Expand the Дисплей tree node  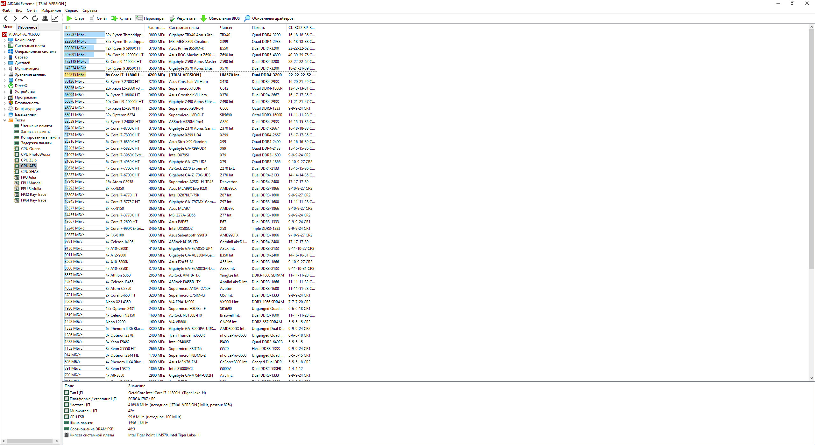click(4, 63)
